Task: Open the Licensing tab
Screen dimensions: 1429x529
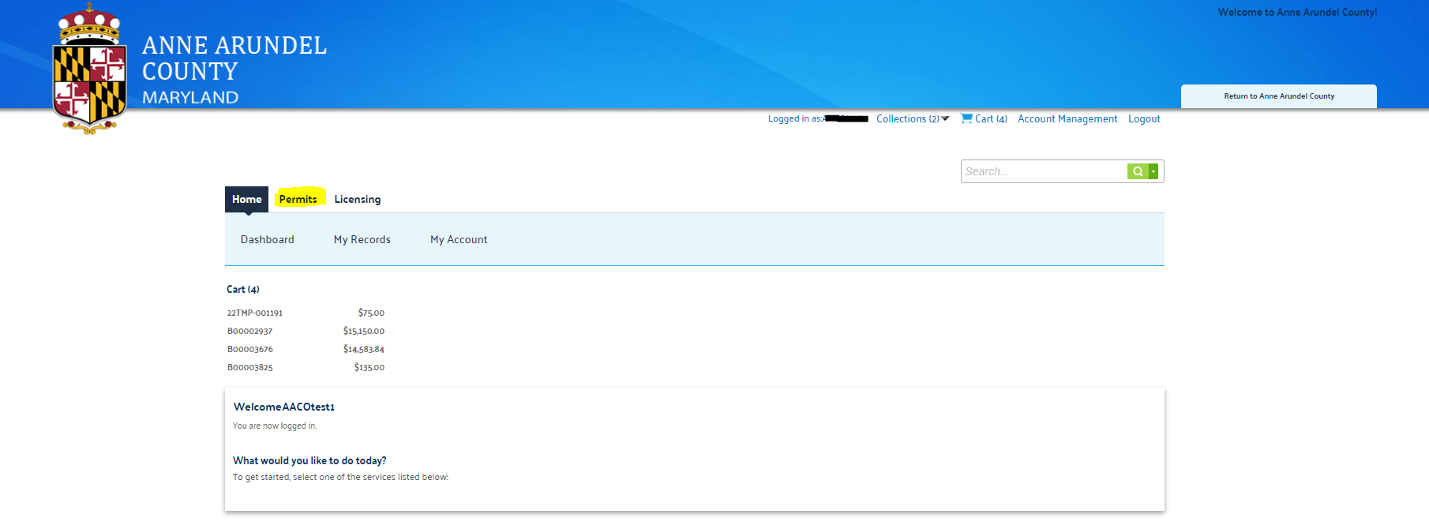Action: (x=357, y=199)
